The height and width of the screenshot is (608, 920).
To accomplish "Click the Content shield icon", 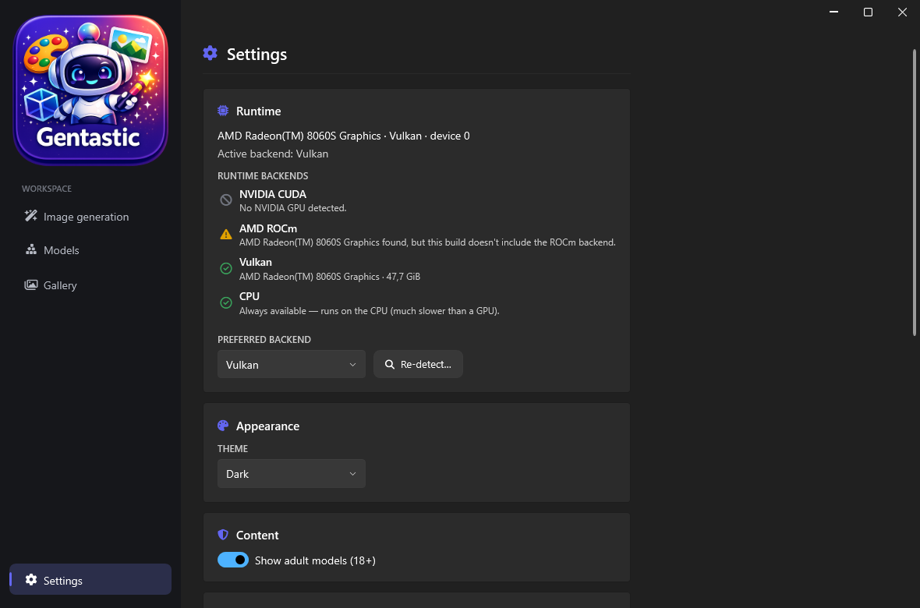I will pyautogui.click(x=223, y=535).
